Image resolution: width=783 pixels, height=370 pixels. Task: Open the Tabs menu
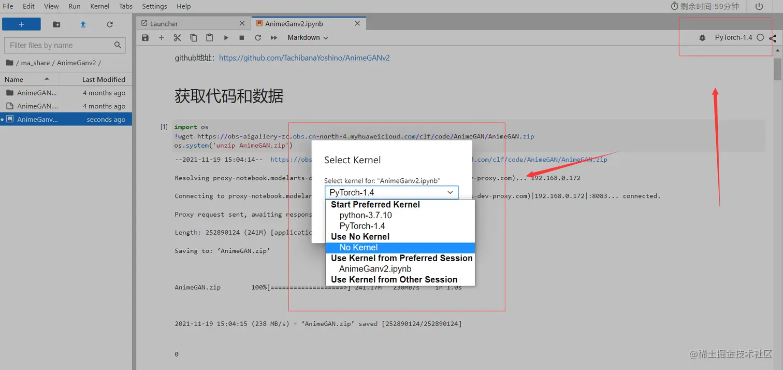[x=126, y=6]
